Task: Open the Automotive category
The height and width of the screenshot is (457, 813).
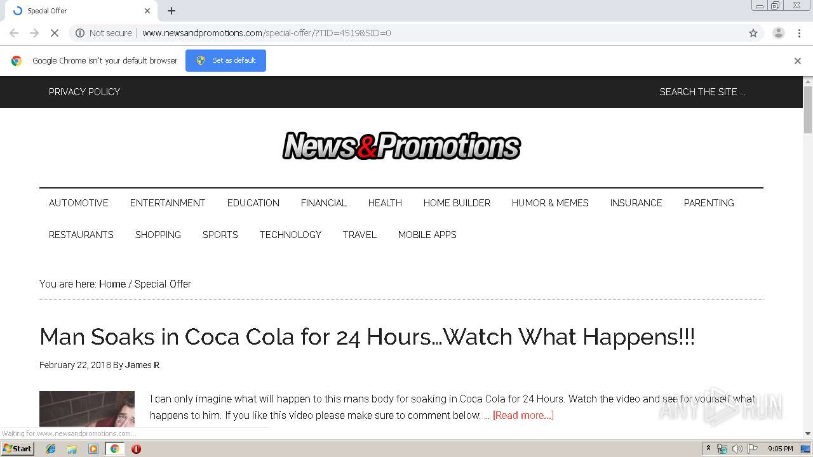Action: (x=79, y=203)
